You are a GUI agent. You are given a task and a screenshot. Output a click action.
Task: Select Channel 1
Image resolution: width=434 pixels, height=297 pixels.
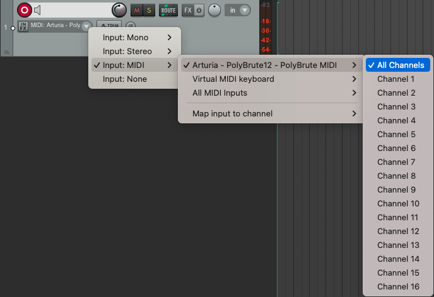coord(398,79)
